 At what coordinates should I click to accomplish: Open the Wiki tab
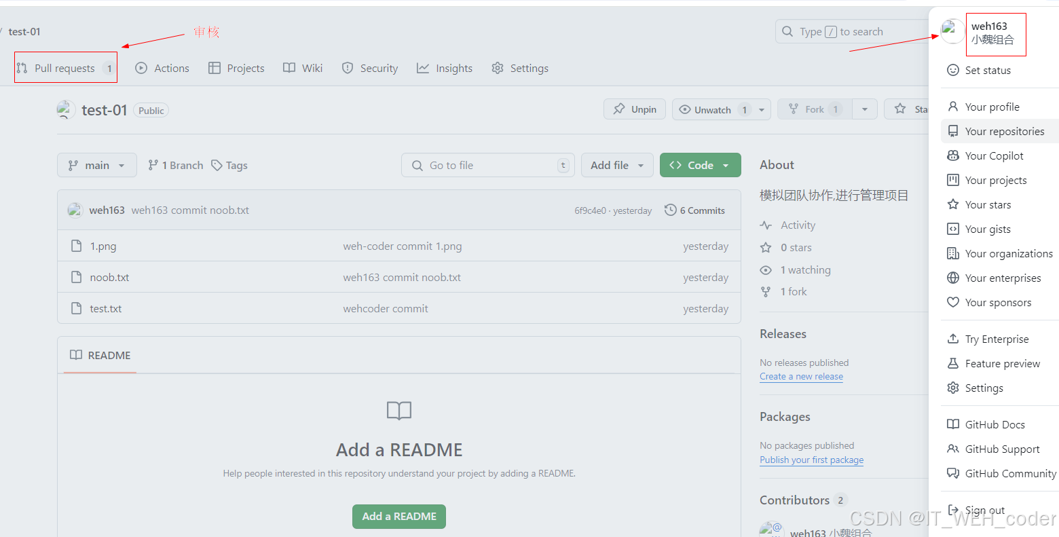click(303, 68)
